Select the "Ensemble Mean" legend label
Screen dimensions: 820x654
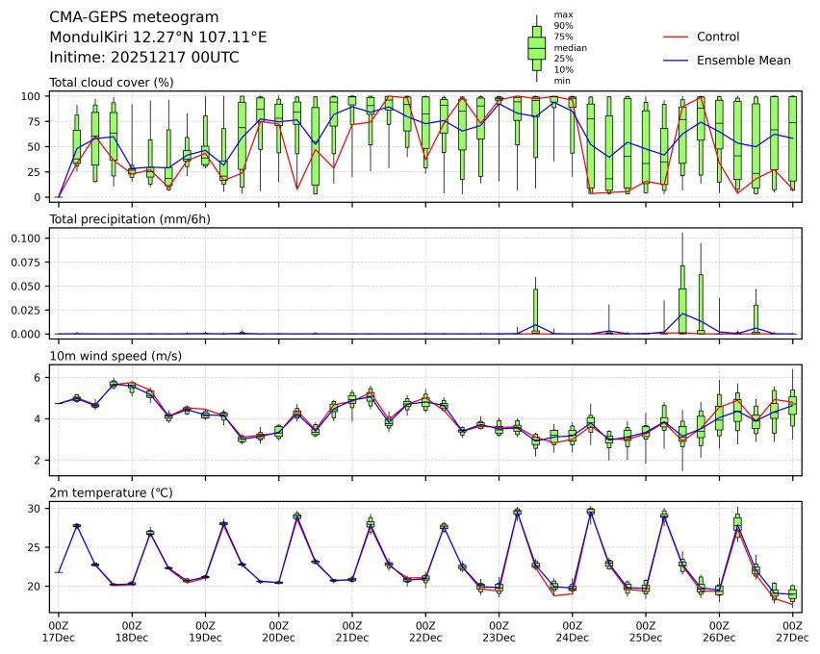743,61
